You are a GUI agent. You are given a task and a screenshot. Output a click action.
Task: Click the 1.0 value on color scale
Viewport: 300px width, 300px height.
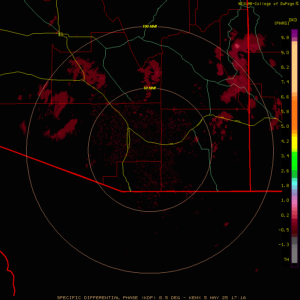(285, 200)
